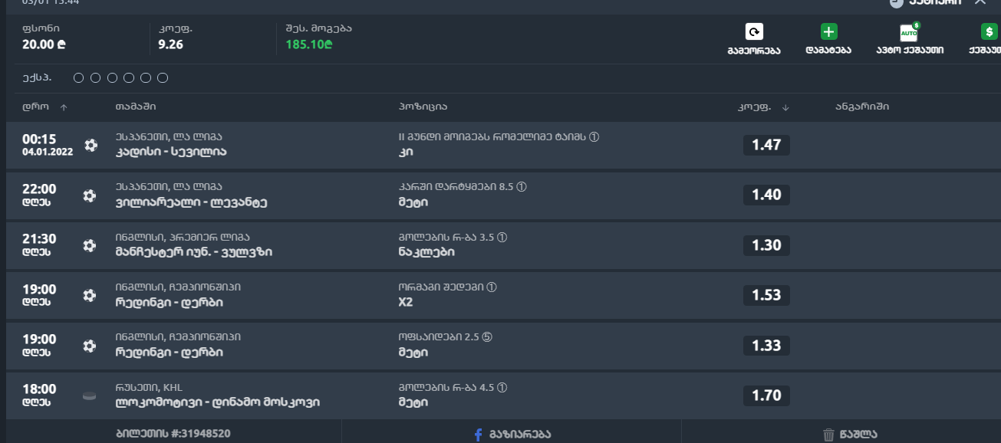
Task: Click the 1.47 odds button
Action: [x=766, y=145]
